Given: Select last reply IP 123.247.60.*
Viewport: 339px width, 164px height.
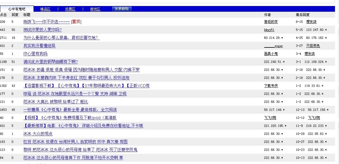Looking at the screenshot, I should [317, 30].
